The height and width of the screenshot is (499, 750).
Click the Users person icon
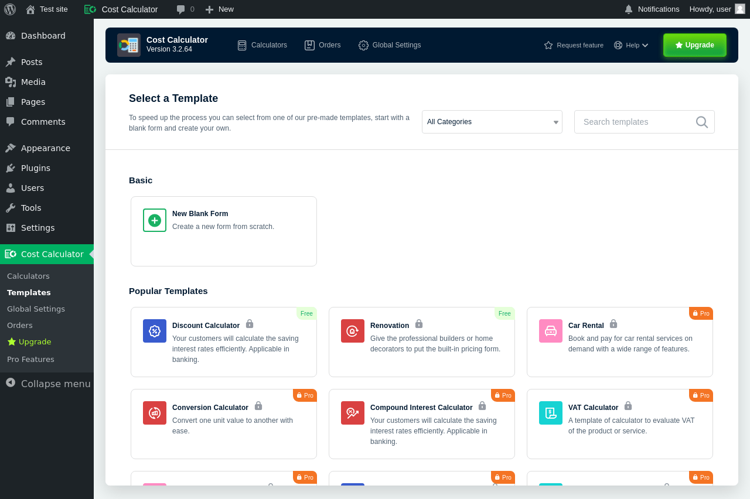pos(11,188)
